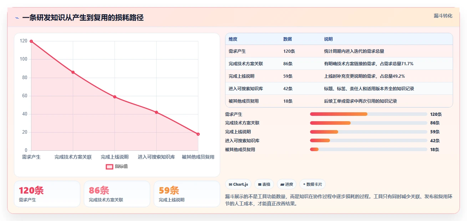
Task: Click the 维度 column header
Action: (233, 39)
